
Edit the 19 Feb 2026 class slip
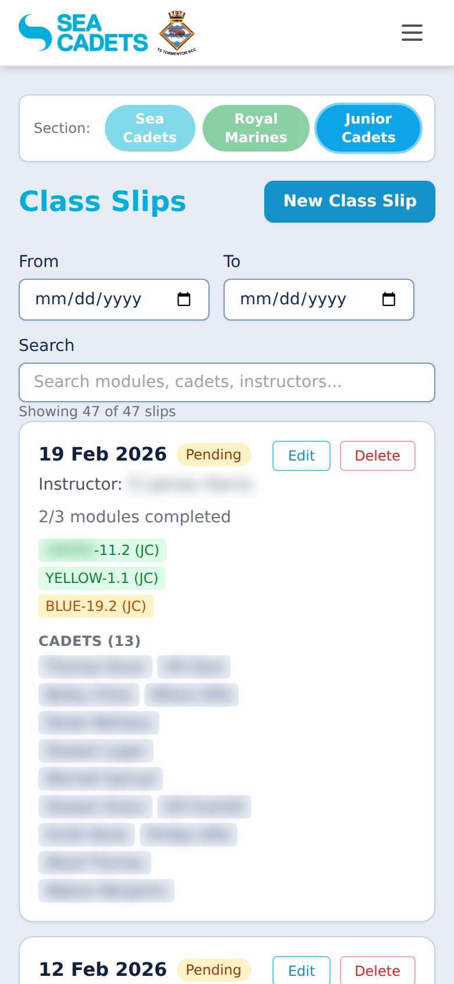(x=301, y=455)
